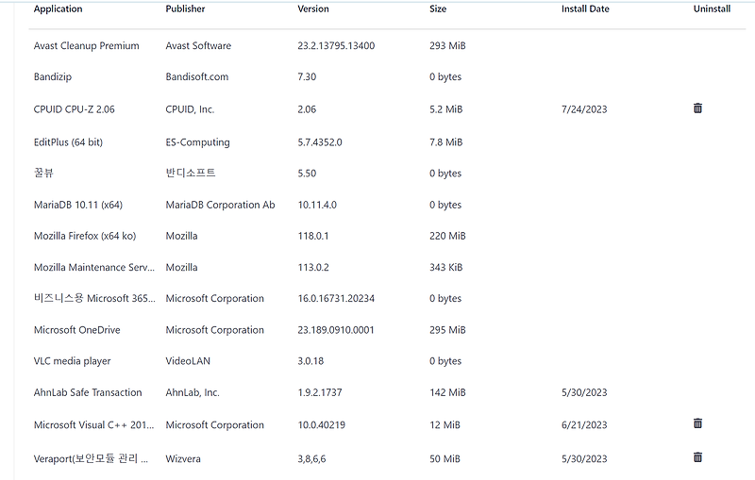Click publisher CPUID, Inc.
This screenshot has height=480, width=755.
coord(190,109)
